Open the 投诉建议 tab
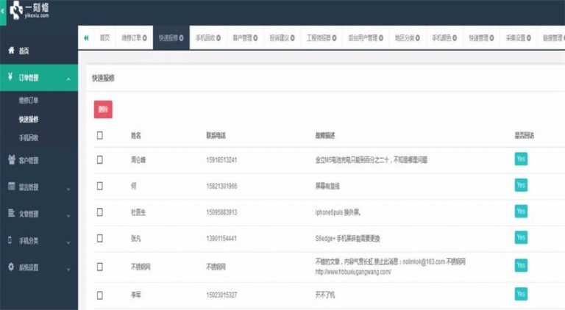Screen dimensions: 565x310 [280, 37]
